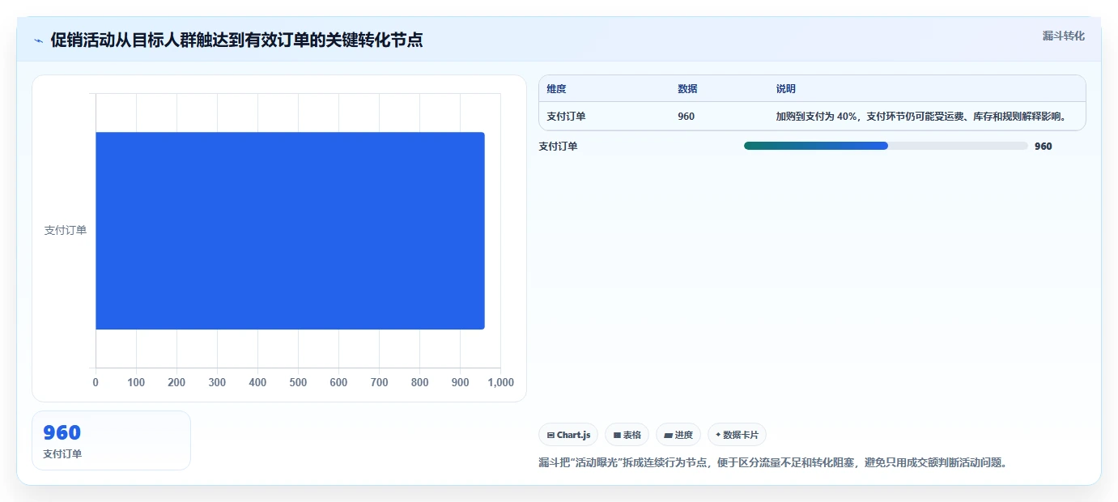Image resolution: width=1118 pixels, height=502 pixels.
Task: Click the 促销活动 page title
Action: tap(236, 40)
